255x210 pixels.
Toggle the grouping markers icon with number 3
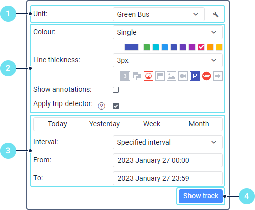[x=125, y=76]
